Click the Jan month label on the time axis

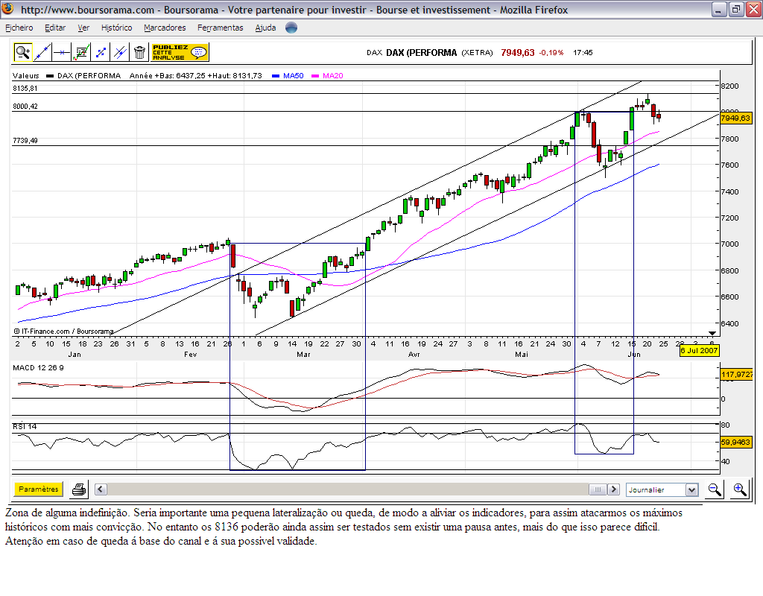tap(75, 354)
